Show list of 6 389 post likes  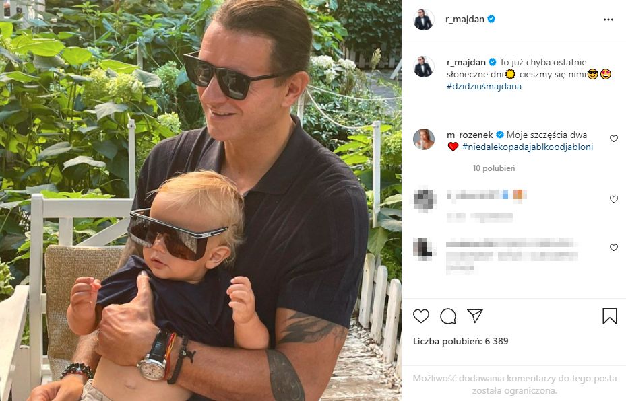461,341
